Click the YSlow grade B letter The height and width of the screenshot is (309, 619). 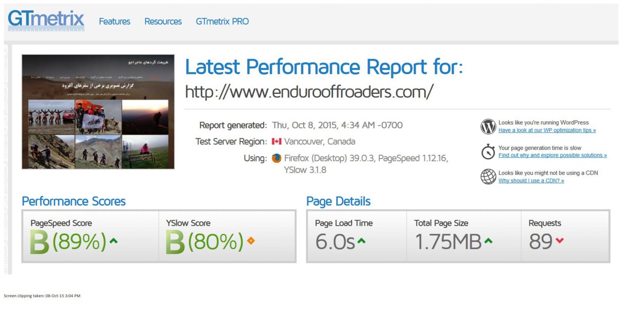coord(175,242)
